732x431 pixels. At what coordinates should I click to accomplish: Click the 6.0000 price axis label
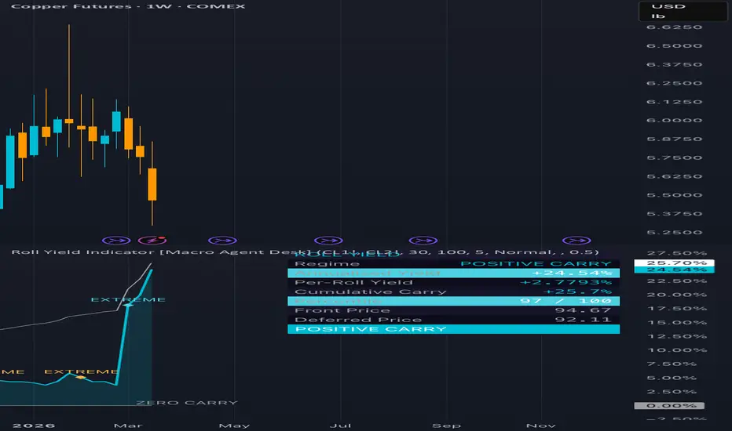click(674, 120)
